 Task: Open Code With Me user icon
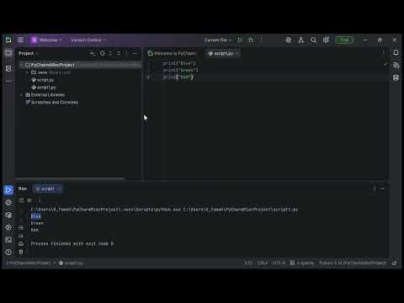coord(301,40)
